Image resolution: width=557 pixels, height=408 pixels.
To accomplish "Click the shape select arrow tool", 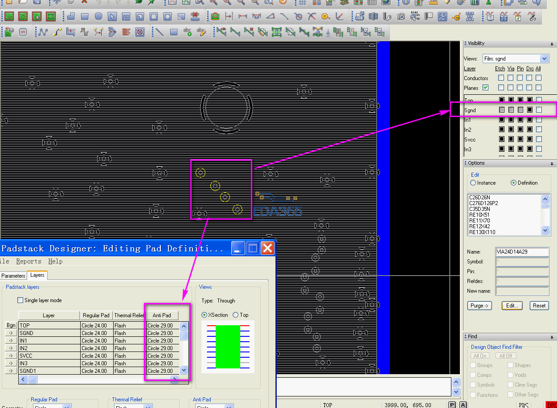I will [x=112, y=17].
